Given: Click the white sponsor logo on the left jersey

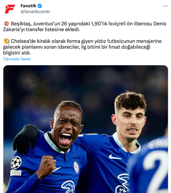Looking at the screenshot, I should (x=68, y=187).
